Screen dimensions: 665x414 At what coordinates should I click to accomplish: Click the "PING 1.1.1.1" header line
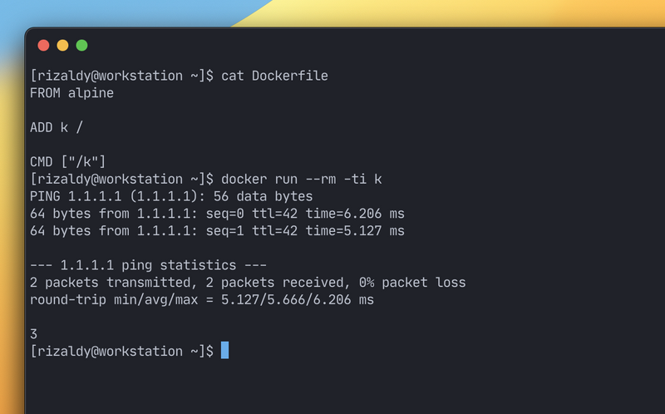tap(170, 196)
